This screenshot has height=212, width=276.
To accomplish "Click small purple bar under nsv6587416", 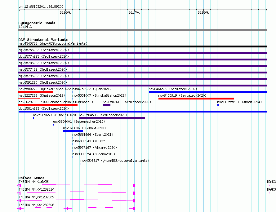I will tap(107, 105).
